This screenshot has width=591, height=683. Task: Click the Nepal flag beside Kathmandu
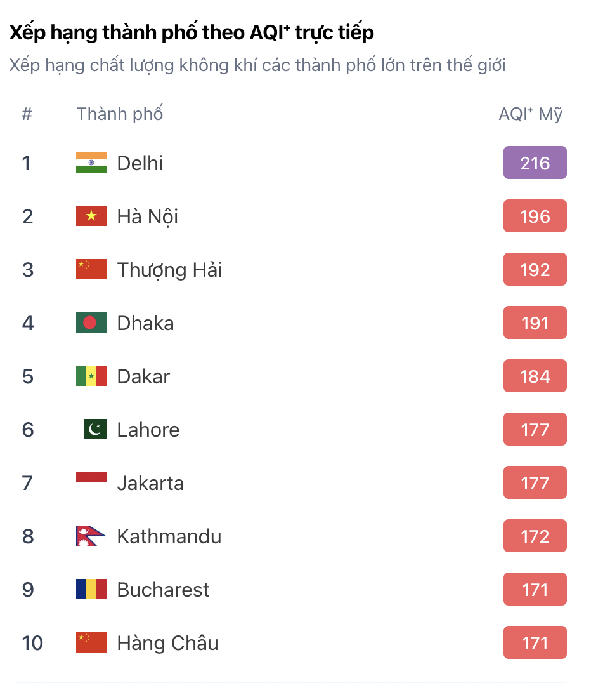pos(90,536)
